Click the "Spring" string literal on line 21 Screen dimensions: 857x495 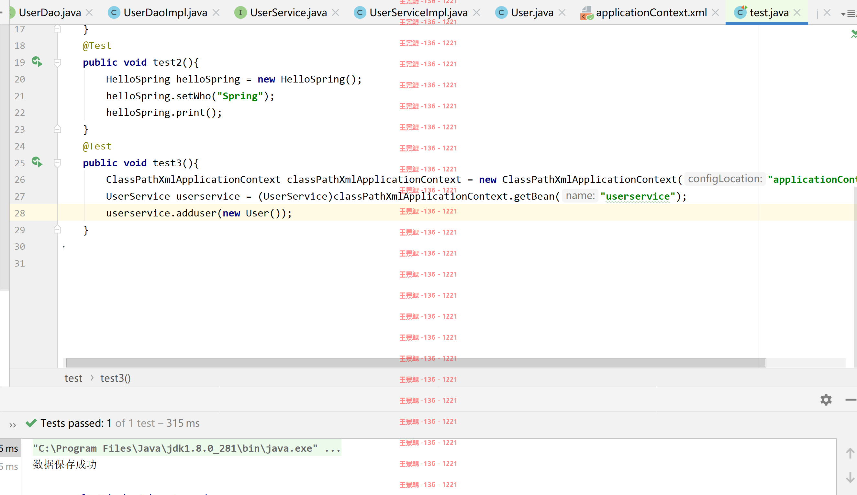click(240, 96)
